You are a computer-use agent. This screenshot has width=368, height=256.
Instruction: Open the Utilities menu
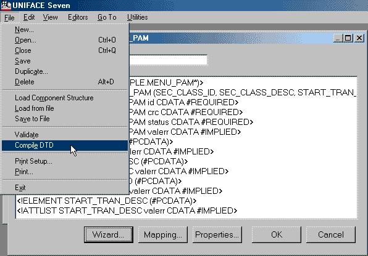pyautogui.click(x=138, y=17)
